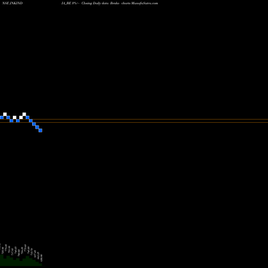Click the 'MunafaSutra.com' text in header
Screen dimensions: 268x268
click(144, 3)
